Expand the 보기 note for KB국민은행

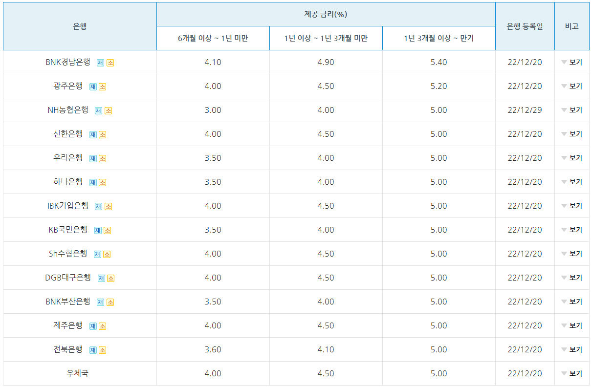572,230
